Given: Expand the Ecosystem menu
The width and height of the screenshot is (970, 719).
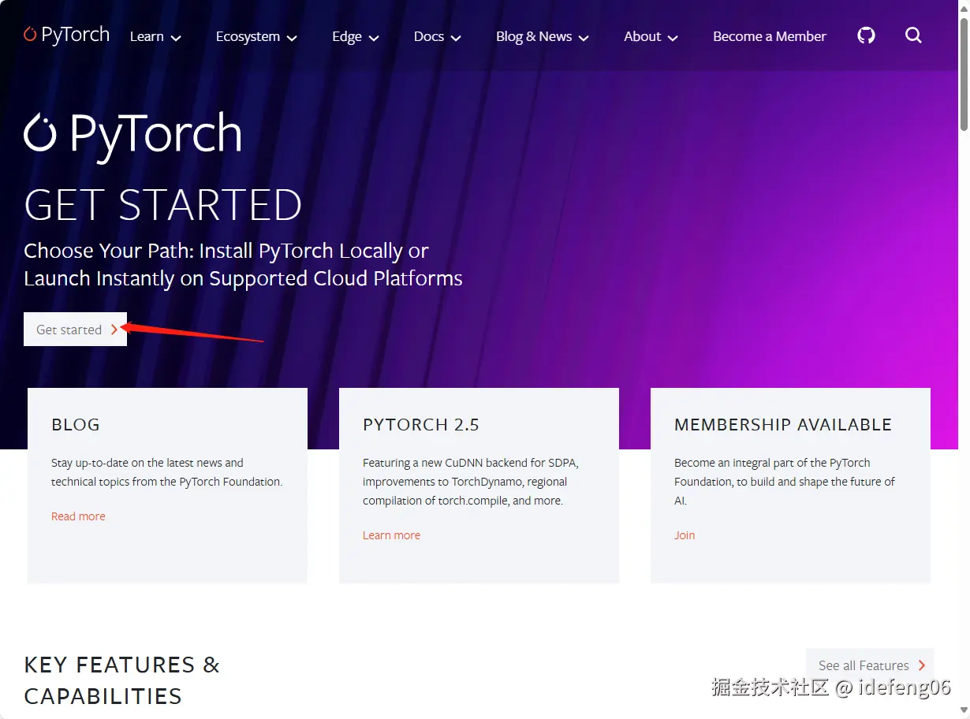Looking at the screenshot, I should click(256, 36).
